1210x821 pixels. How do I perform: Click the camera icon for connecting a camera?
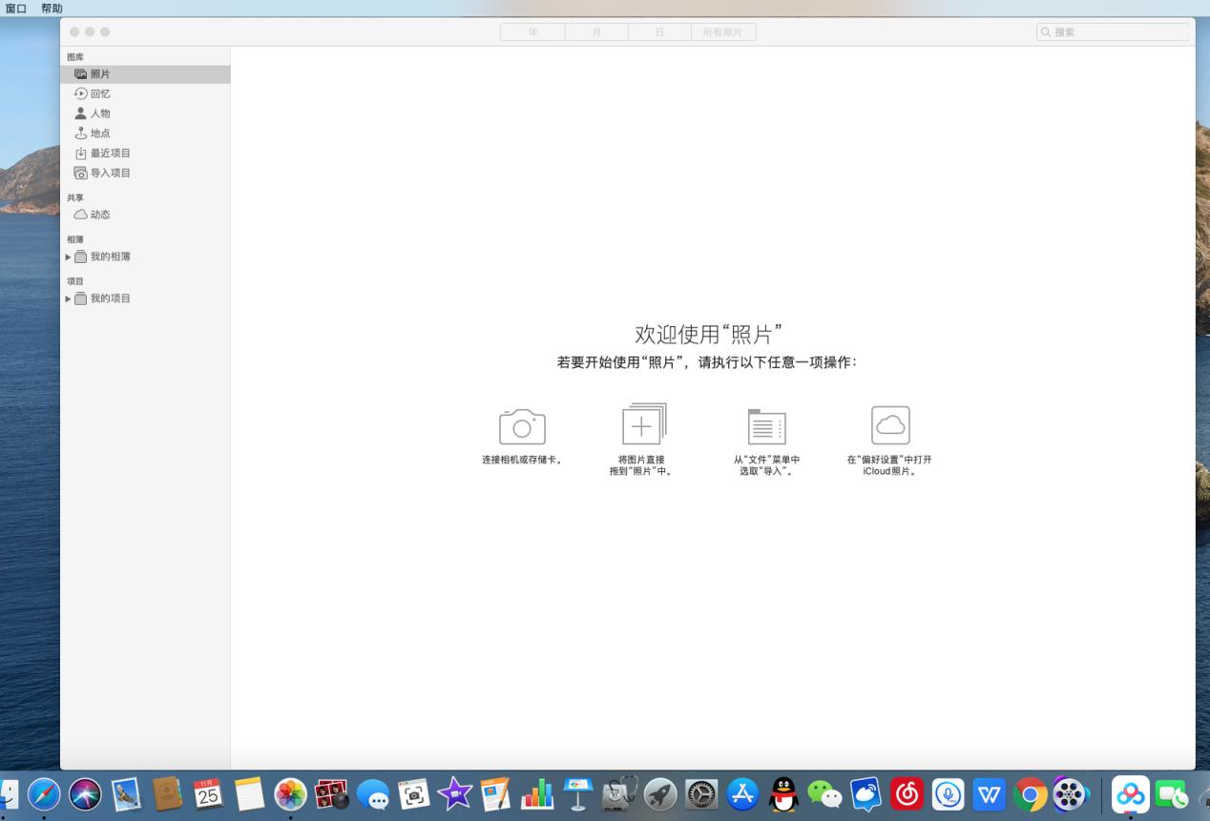521,424
